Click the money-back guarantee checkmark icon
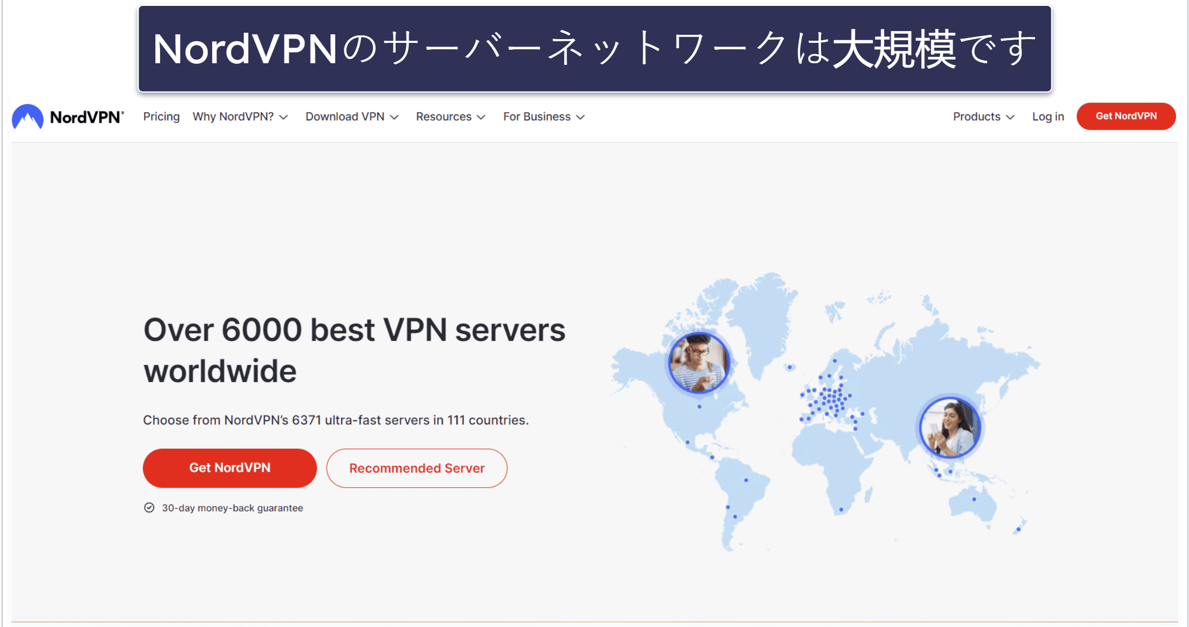 149,507
